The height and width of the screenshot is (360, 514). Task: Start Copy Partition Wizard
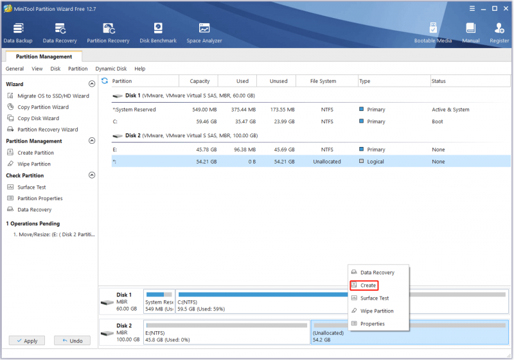[38, 107]
